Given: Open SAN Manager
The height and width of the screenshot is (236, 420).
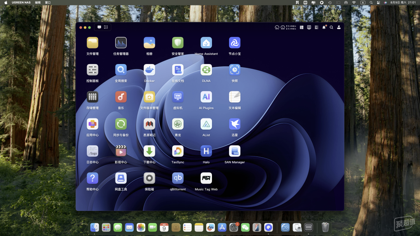Looking at the screenshot, I should point(234,151).
